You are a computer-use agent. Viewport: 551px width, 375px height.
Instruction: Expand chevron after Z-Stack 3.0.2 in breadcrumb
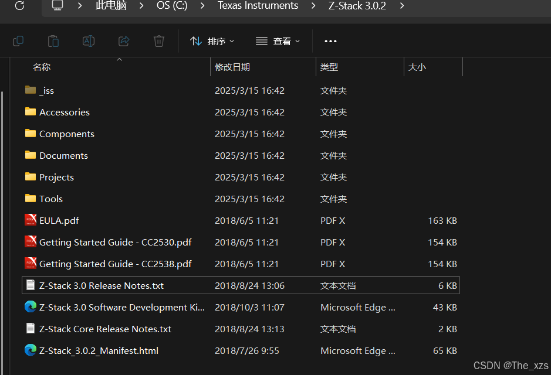point(402,6)
